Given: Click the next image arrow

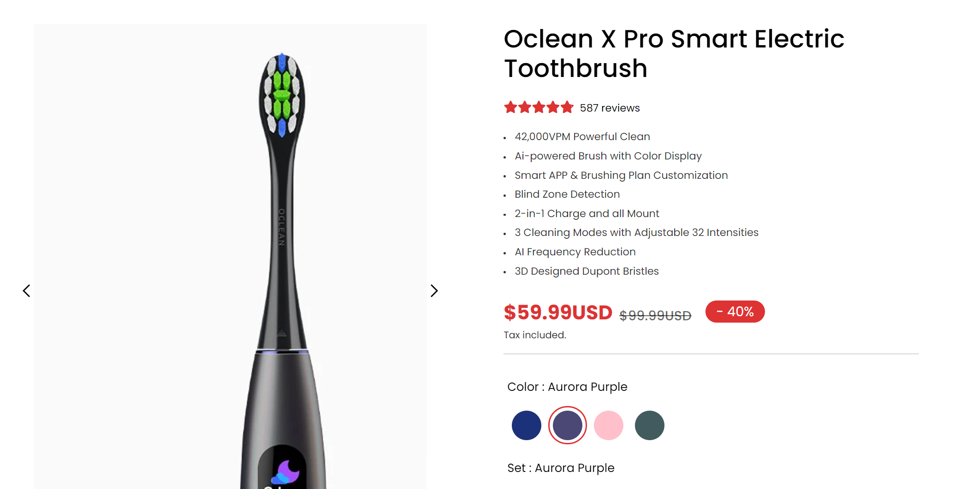Looking at the screenshot, I should 434,291.
